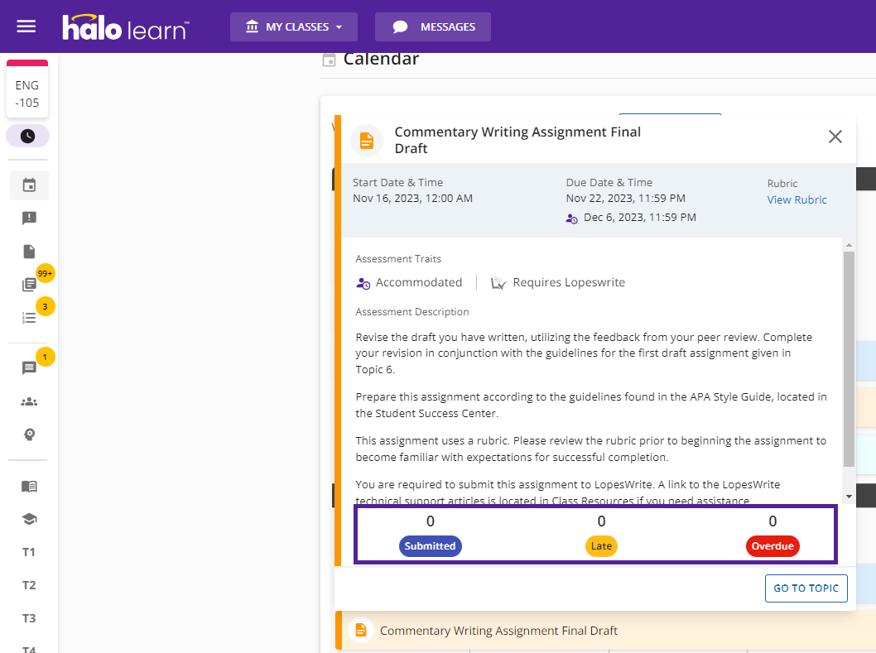Image resolution: width=876 pixels, height=653 pixels.
Task: Click the assessment description scrollbar down arrow
Action: [x=849, y=495]
